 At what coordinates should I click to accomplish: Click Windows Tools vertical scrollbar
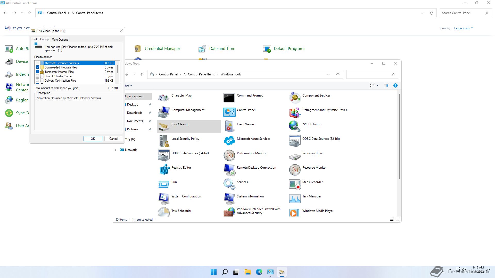click(x=399, y=136)
